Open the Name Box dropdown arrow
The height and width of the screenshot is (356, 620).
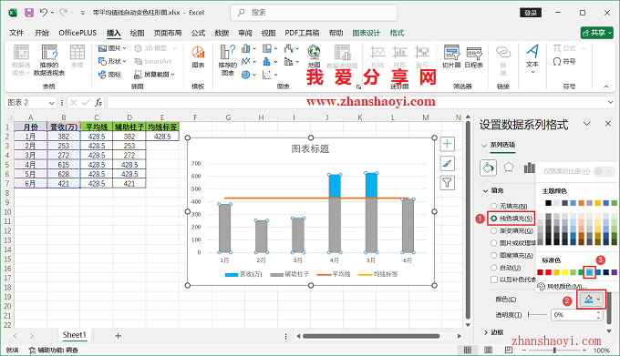click(51, 103)
